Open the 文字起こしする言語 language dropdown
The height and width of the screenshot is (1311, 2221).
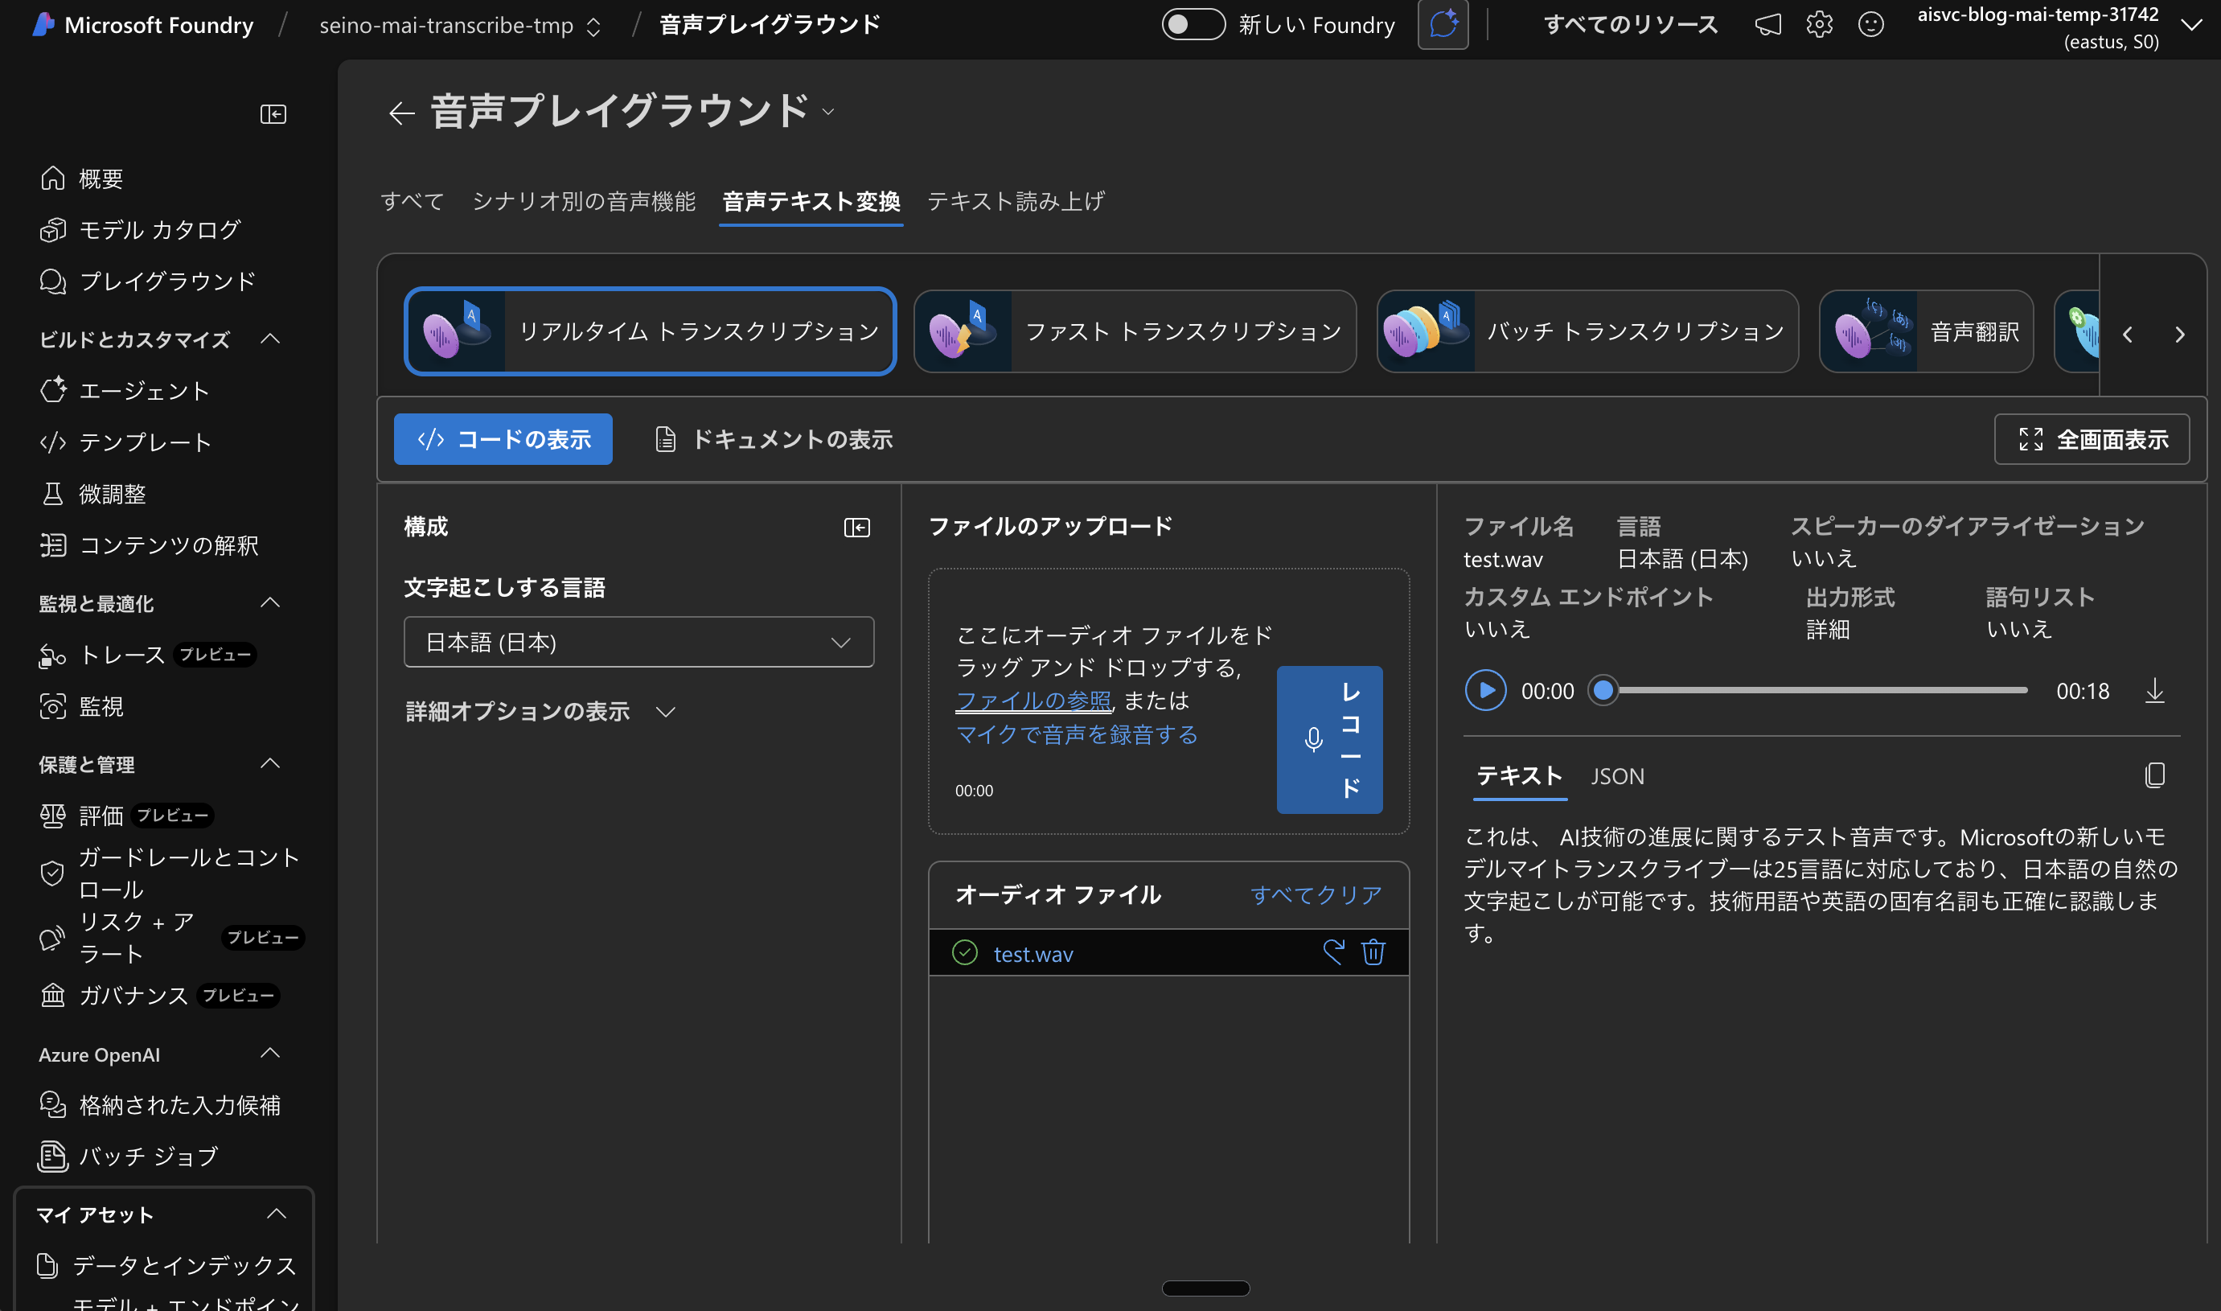(x=638, y=643)
